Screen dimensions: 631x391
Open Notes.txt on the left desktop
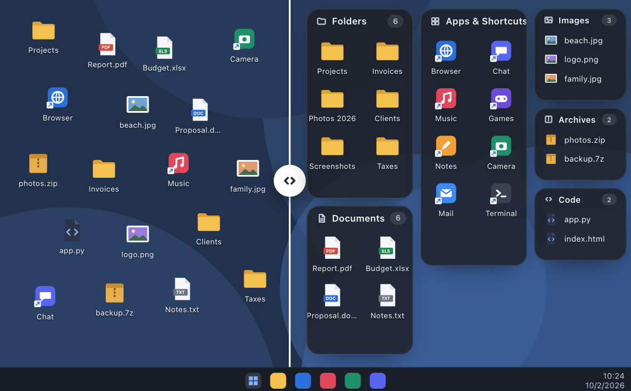[x=182, y=295]
